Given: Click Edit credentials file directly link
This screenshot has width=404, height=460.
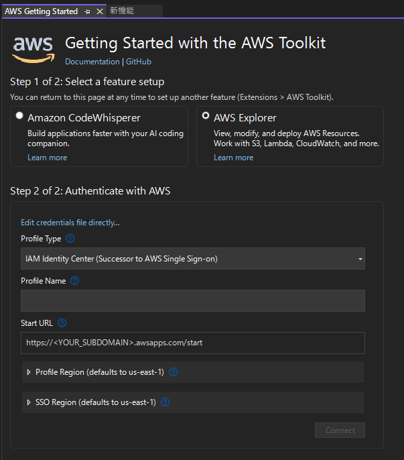Looking at the screenshot, I should [70, 223].
